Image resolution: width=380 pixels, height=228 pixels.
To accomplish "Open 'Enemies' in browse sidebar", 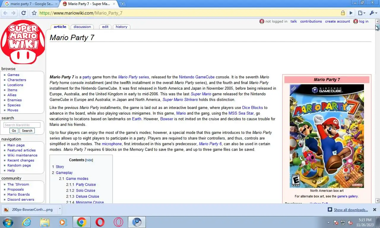I will (15, 100).
